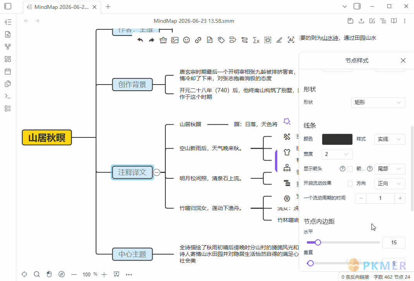Open the bottom toolbar three-dots menu
414x281 pixels.
pos(129,274)
